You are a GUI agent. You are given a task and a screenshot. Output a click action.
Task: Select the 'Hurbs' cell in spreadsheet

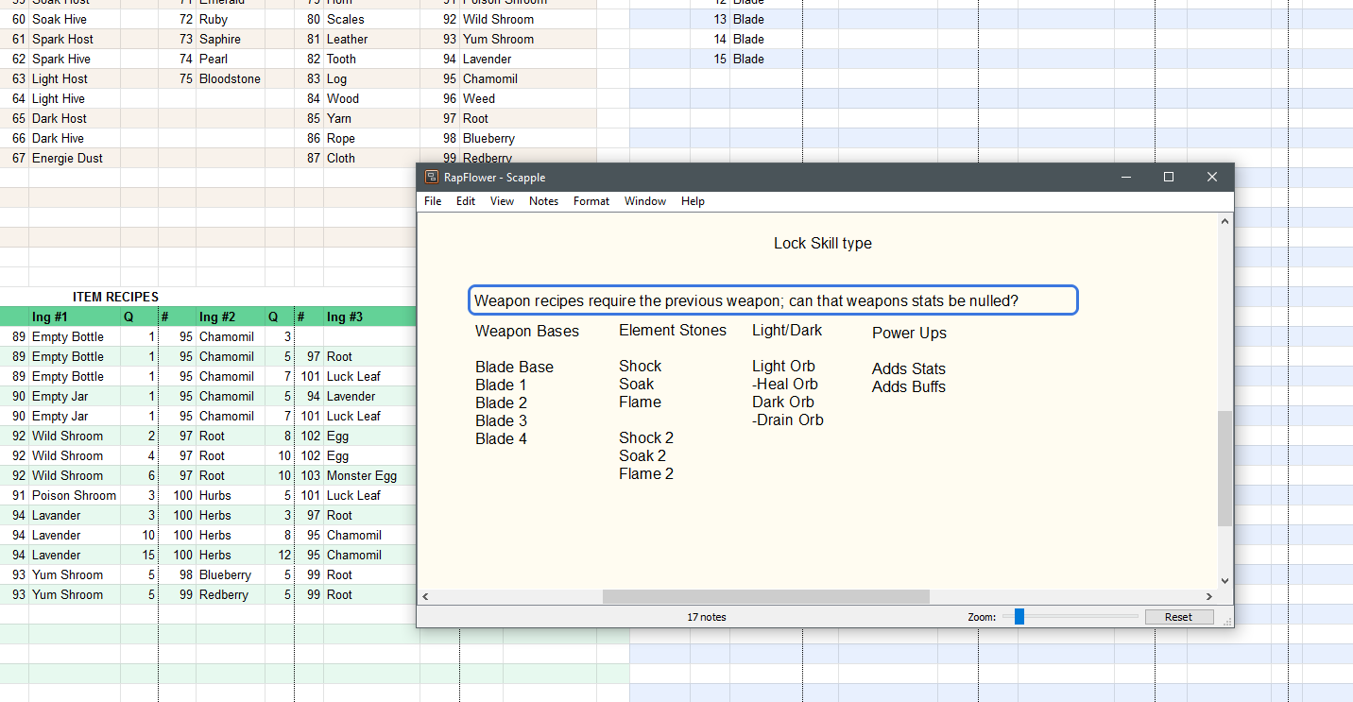(231, 495)
